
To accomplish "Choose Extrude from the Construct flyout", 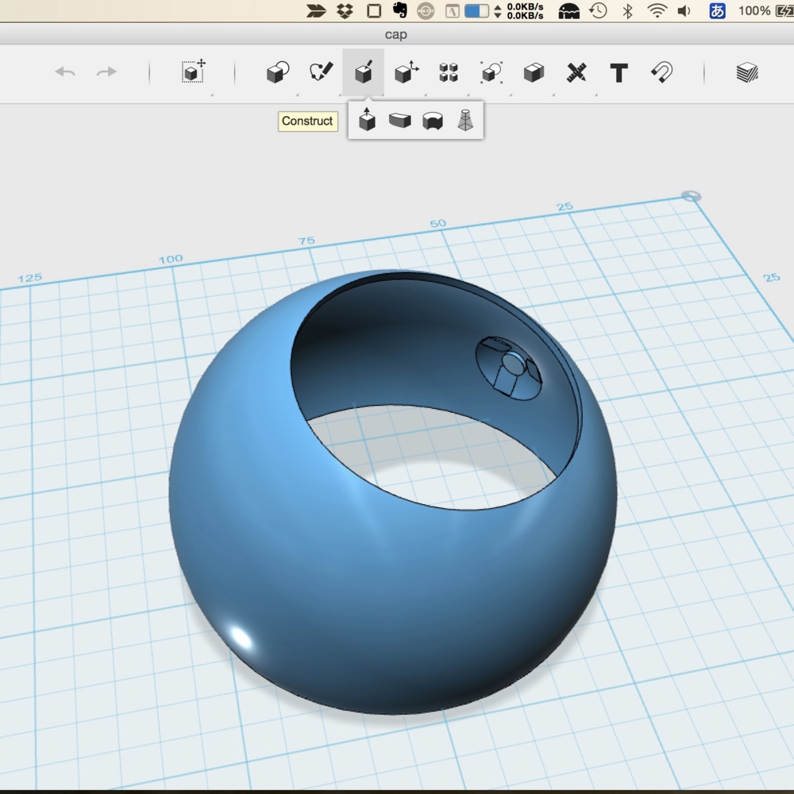I will 367,120.
